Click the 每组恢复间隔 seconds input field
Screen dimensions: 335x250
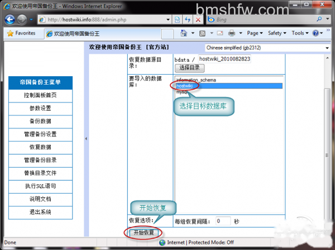[x=223, y=221]
